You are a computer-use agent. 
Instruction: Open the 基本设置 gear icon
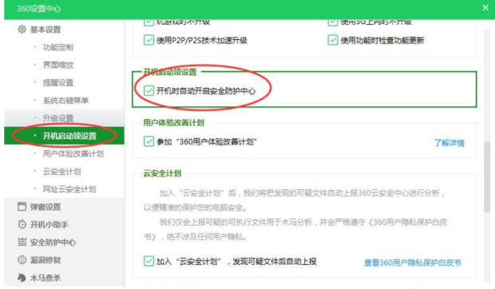(x=22, y=30)
